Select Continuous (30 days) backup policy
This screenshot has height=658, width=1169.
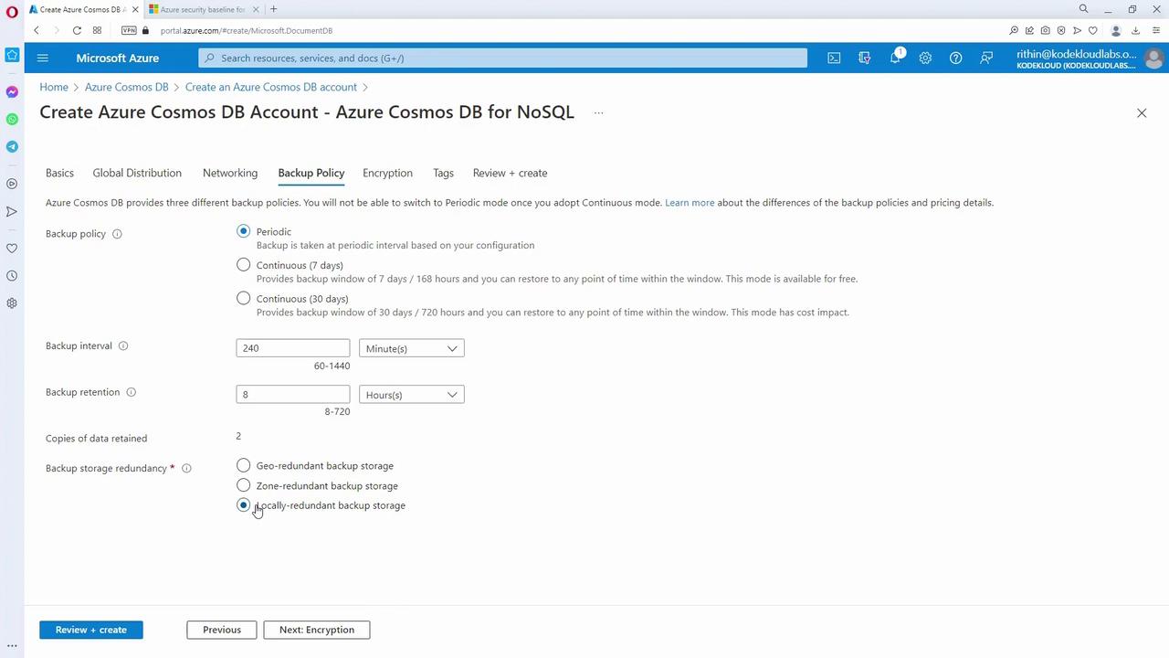point(243,298)
